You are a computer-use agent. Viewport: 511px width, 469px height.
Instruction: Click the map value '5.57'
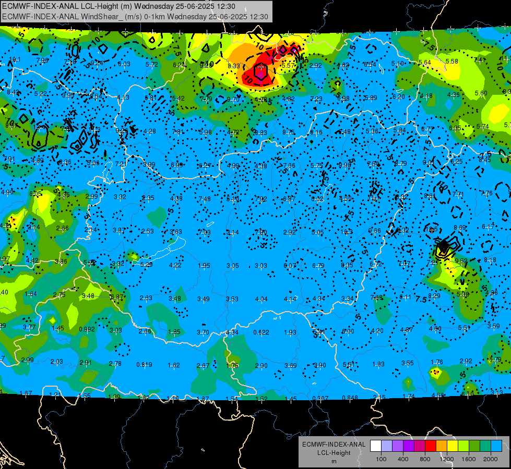pyautogui.click(x=288, y=66)
